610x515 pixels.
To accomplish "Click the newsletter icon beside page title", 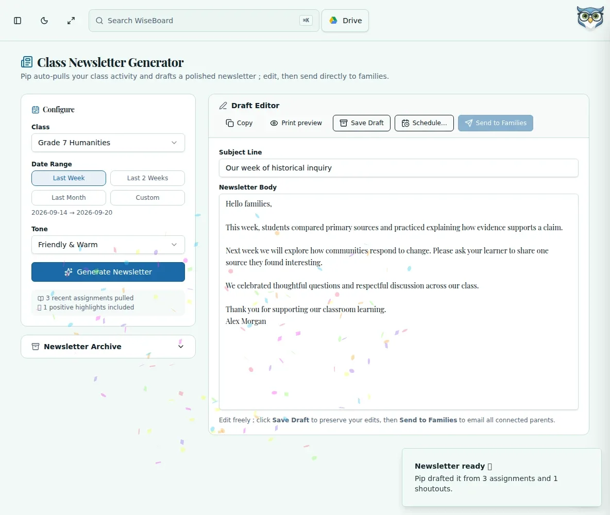I will [x=27, y=62].
